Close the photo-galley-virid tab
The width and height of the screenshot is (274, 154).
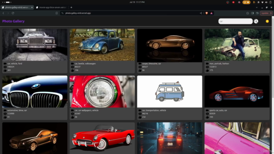[32, 7]
